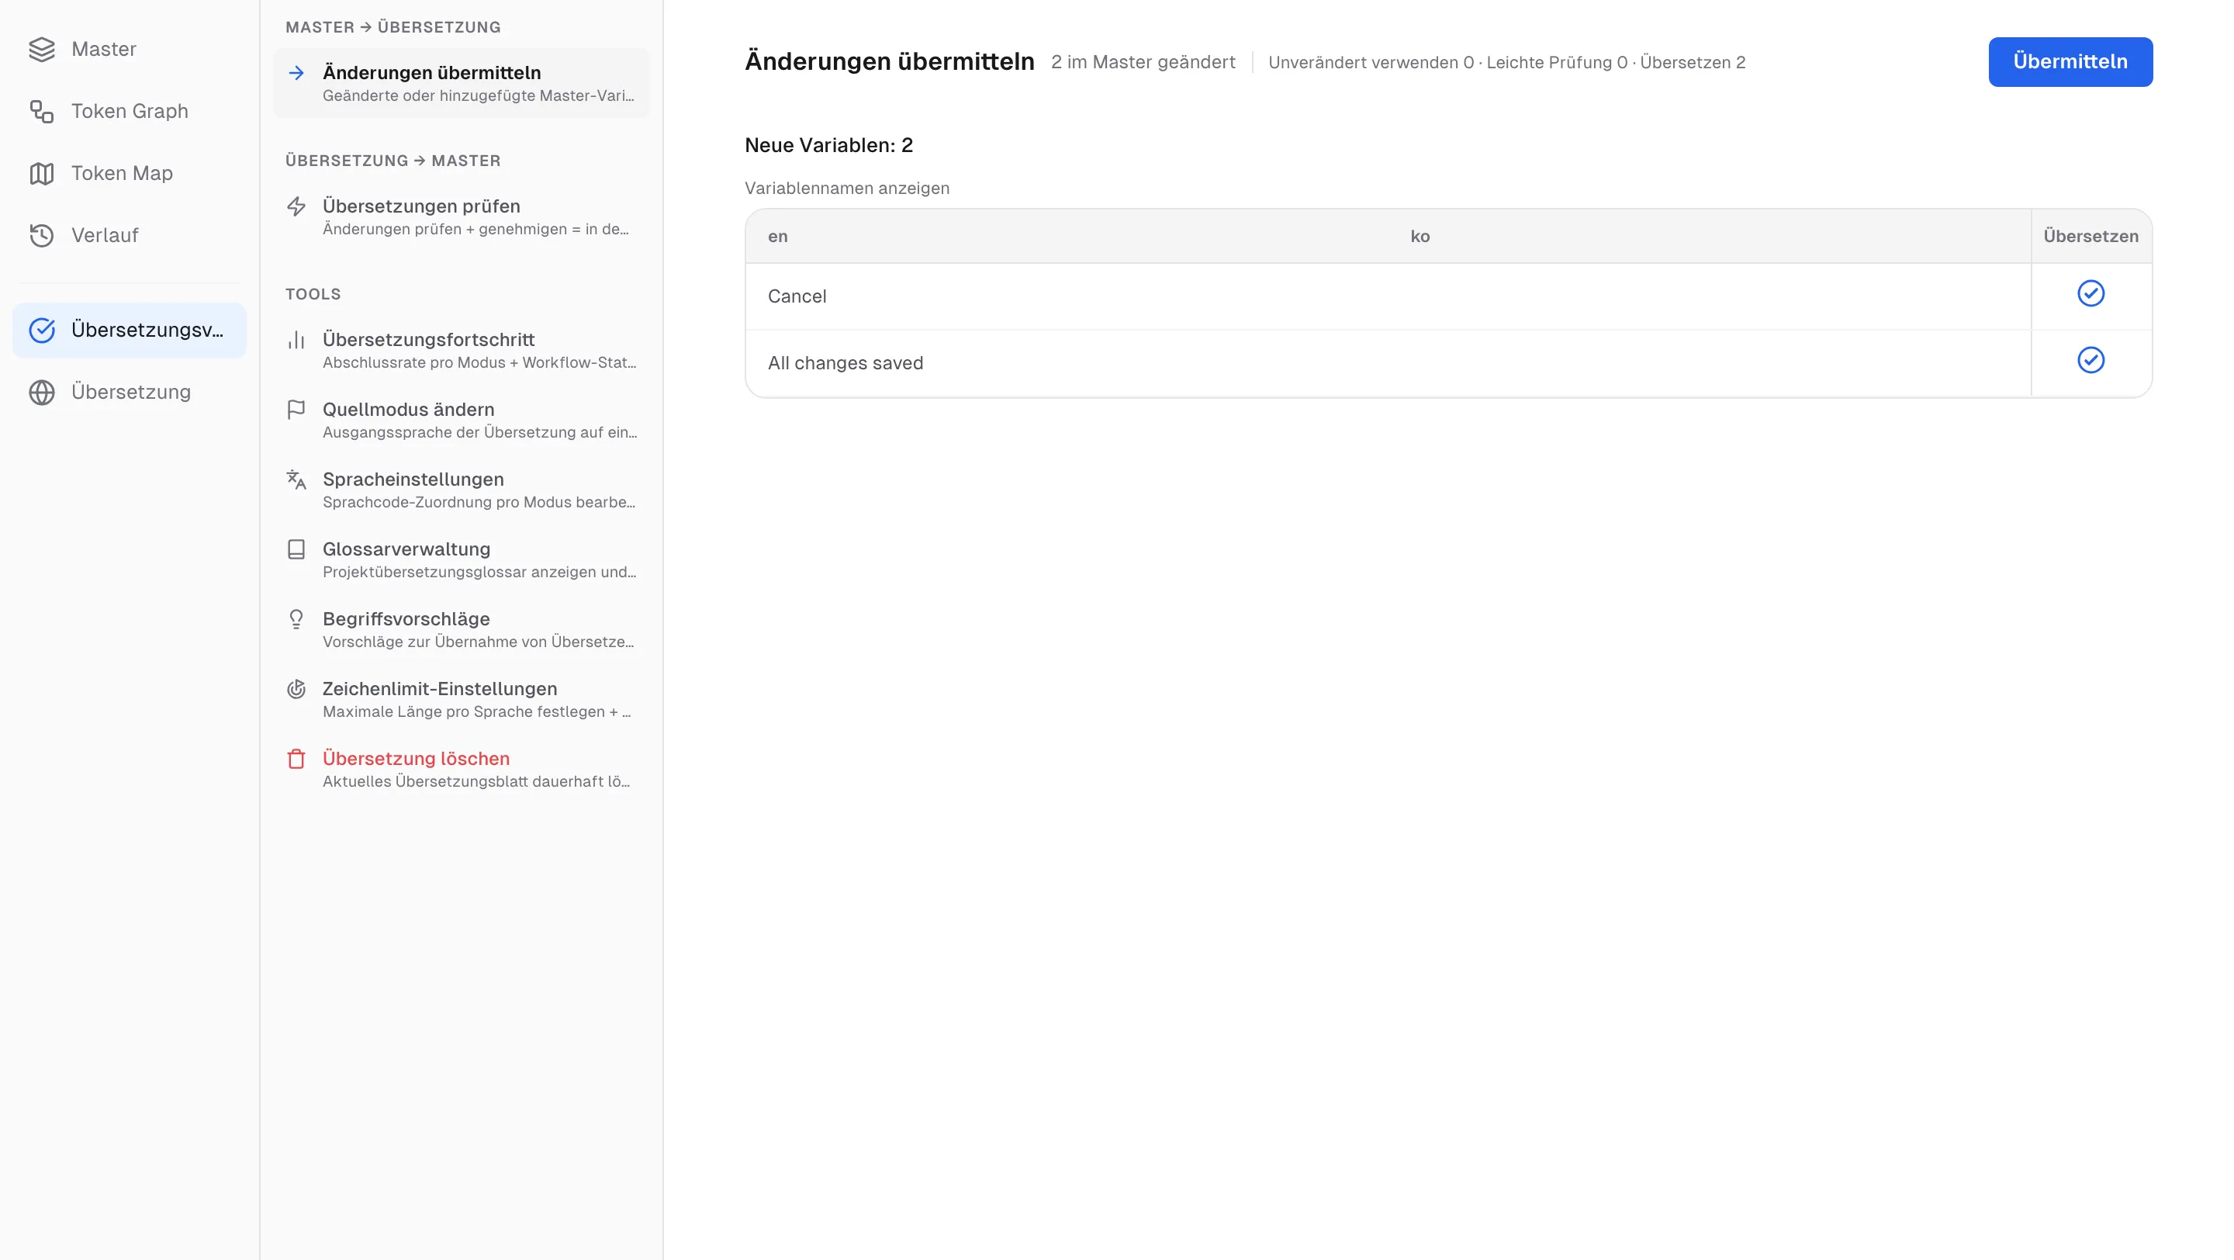This screenshot has width=2234, height=1260.
Task: Click the bar chart icon for Übersetzungsfortschritt
Action: (296, 340)
